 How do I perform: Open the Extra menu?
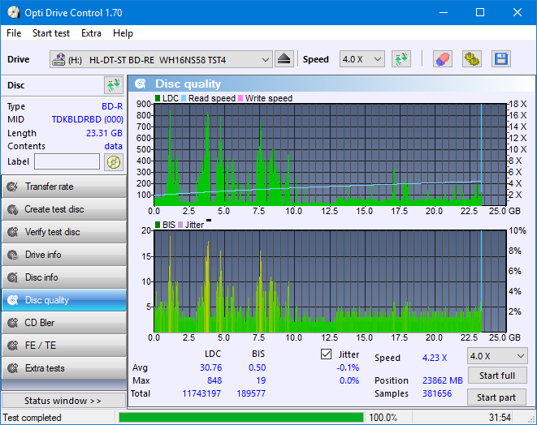point(91,33)
